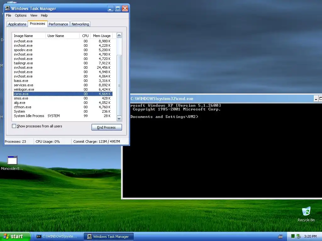Click the process list scrollbar thumb

[x=119, y=85]
